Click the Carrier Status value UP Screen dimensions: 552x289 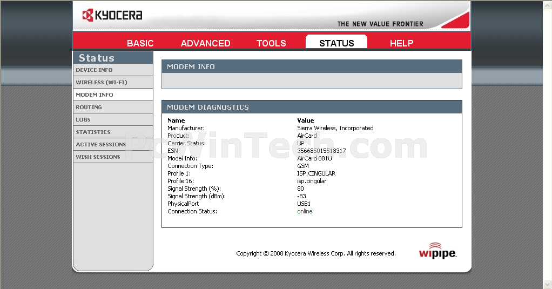(x=301, y=143)
